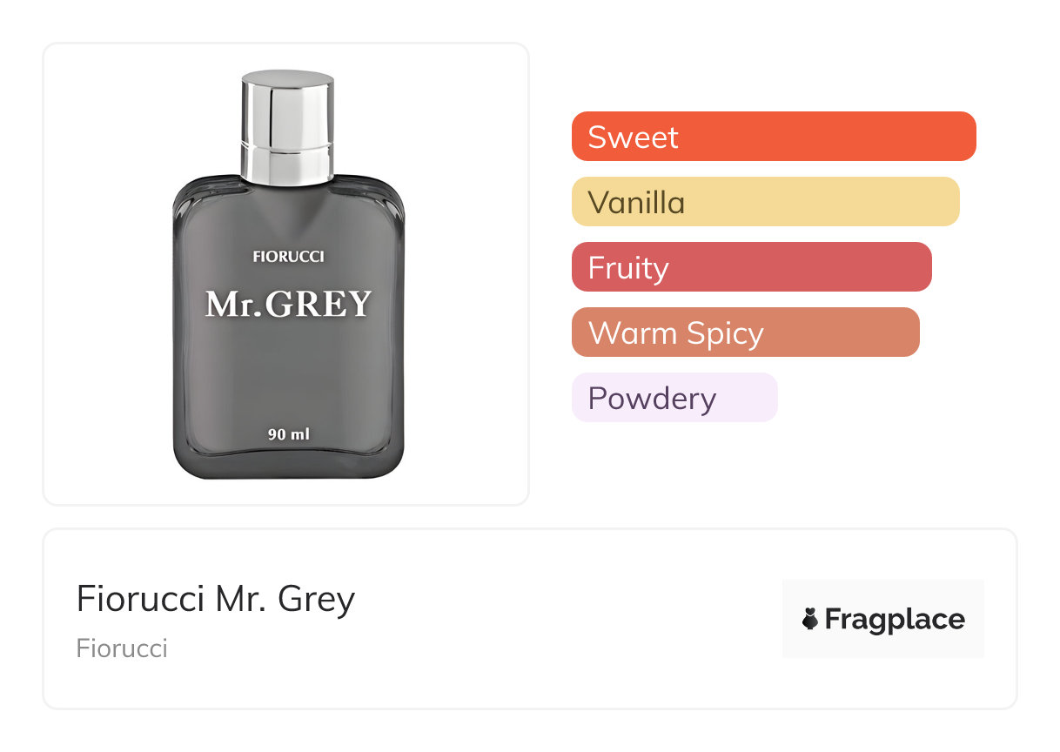The height and width of the screenshot is (752, 1060).
Task: Click the silver cap of the perfume bottle
Action: click(287, 126)
